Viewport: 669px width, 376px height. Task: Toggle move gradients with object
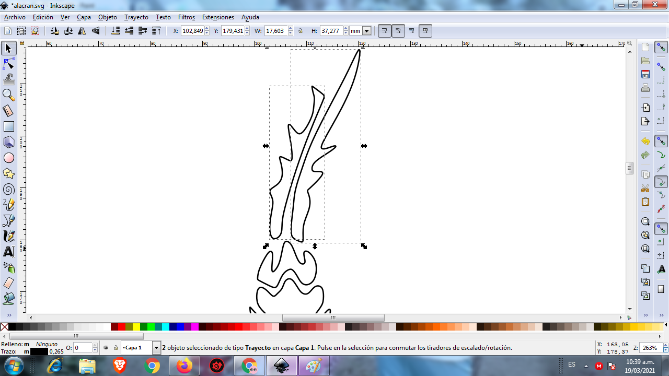412,31
